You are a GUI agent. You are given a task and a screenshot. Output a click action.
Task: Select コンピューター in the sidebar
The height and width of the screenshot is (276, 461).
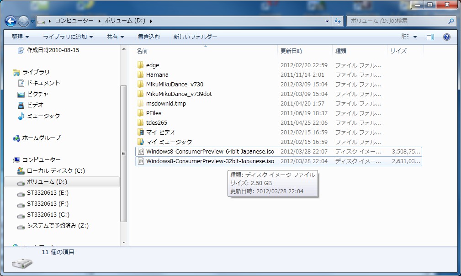click(42, 159)
